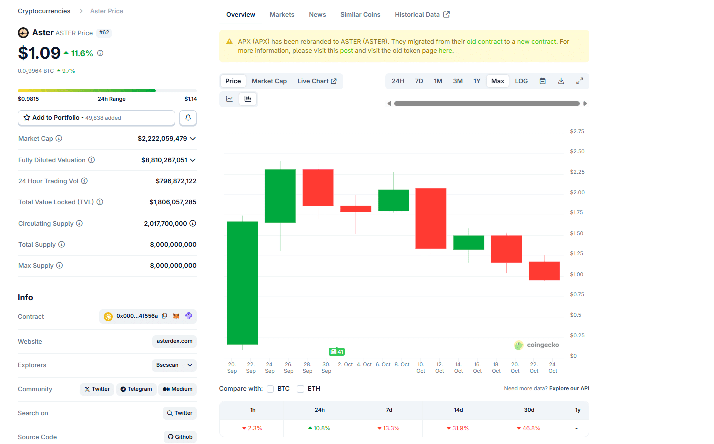The image size is (714, 444).
Task: Open the Fully Diluted Valuation info icon
Action: [x=91, y=160]
